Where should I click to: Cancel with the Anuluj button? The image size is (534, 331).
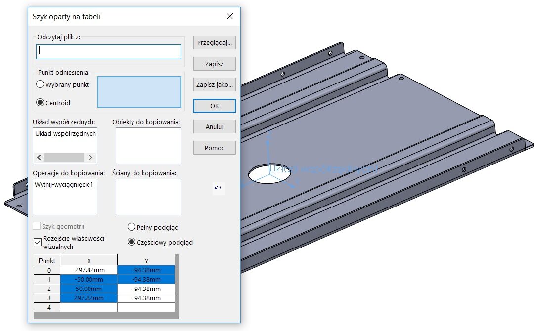click(214, 126)
